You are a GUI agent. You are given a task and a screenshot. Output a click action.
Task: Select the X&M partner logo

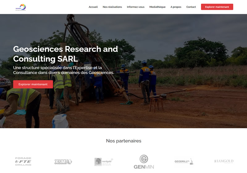[63, 162]
